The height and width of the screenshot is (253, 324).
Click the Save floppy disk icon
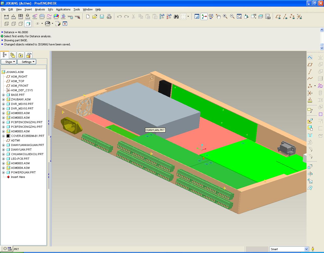click(x=102, y=17)
